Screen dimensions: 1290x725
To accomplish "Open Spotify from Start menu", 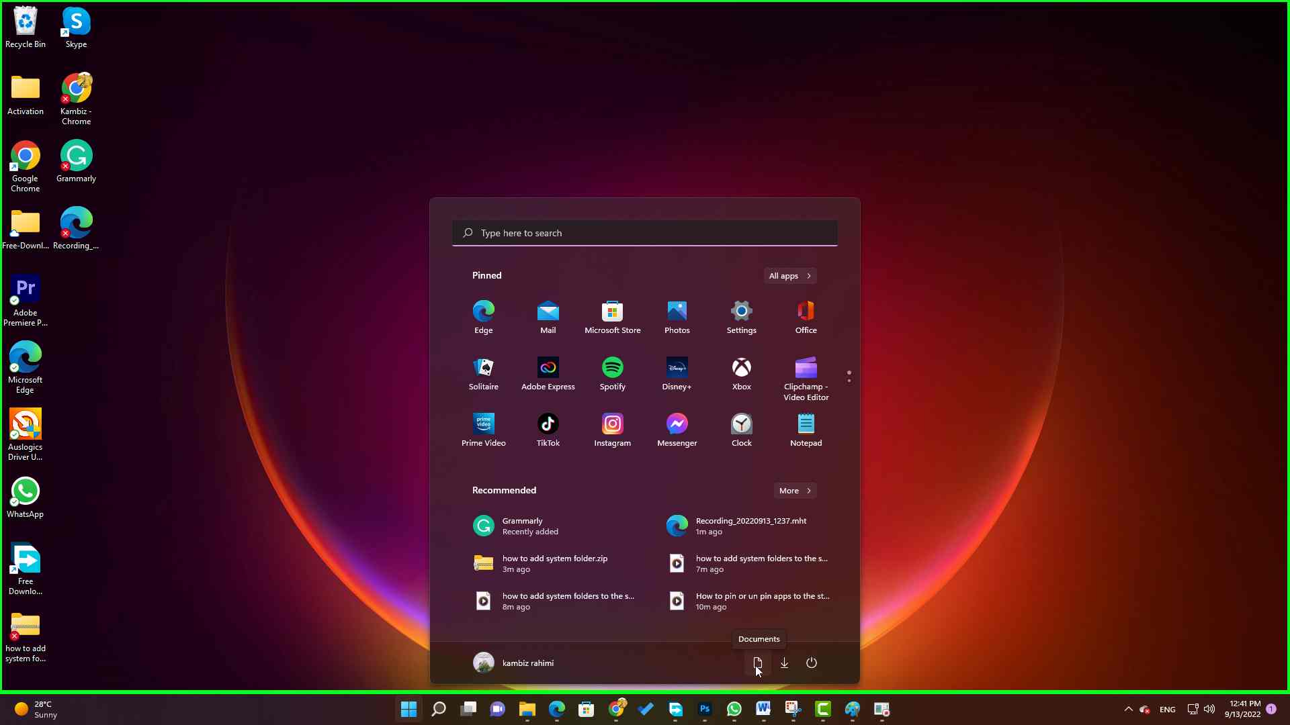I will pos(613,374).
